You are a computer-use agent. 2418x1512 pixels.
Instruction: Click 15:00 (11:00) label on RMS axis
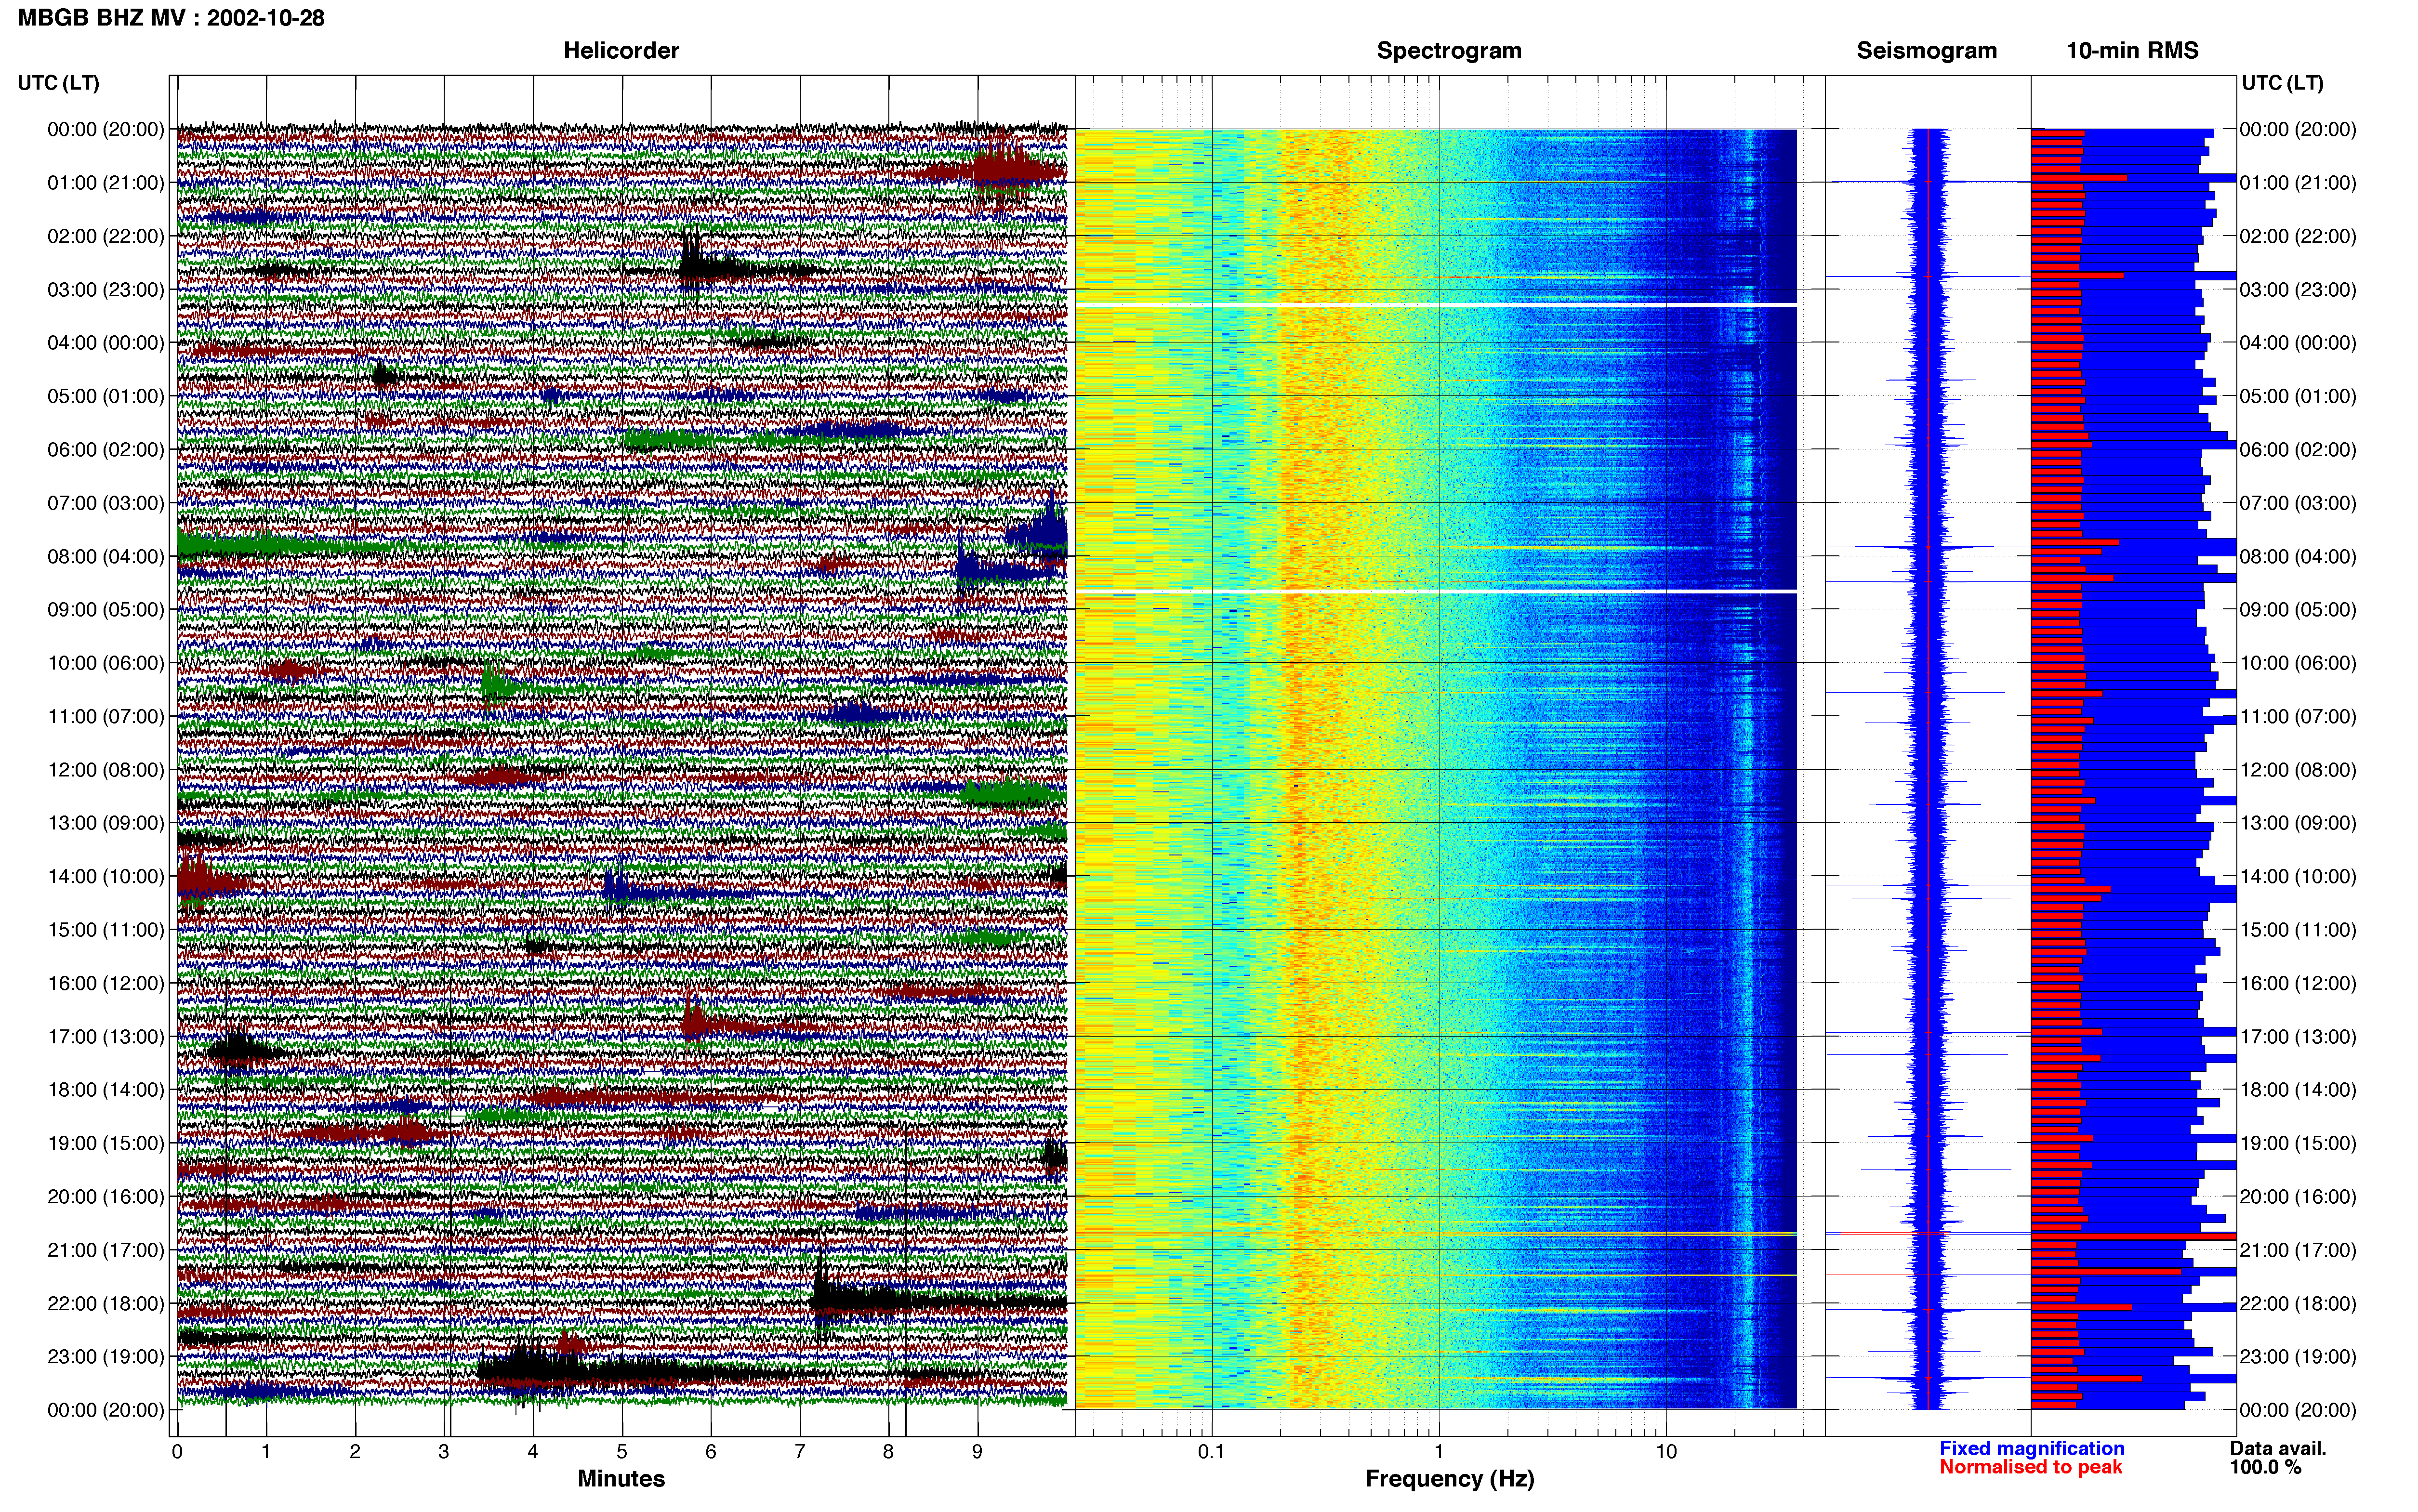pyautogui.click(x=2298, y=930)
